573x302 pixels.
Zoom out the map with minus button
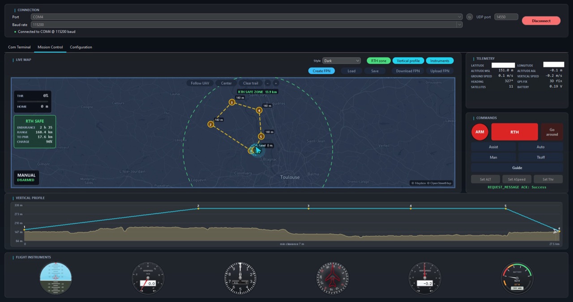(268, 83)
